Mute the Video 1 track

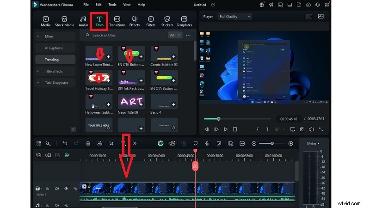pos(56,189)
